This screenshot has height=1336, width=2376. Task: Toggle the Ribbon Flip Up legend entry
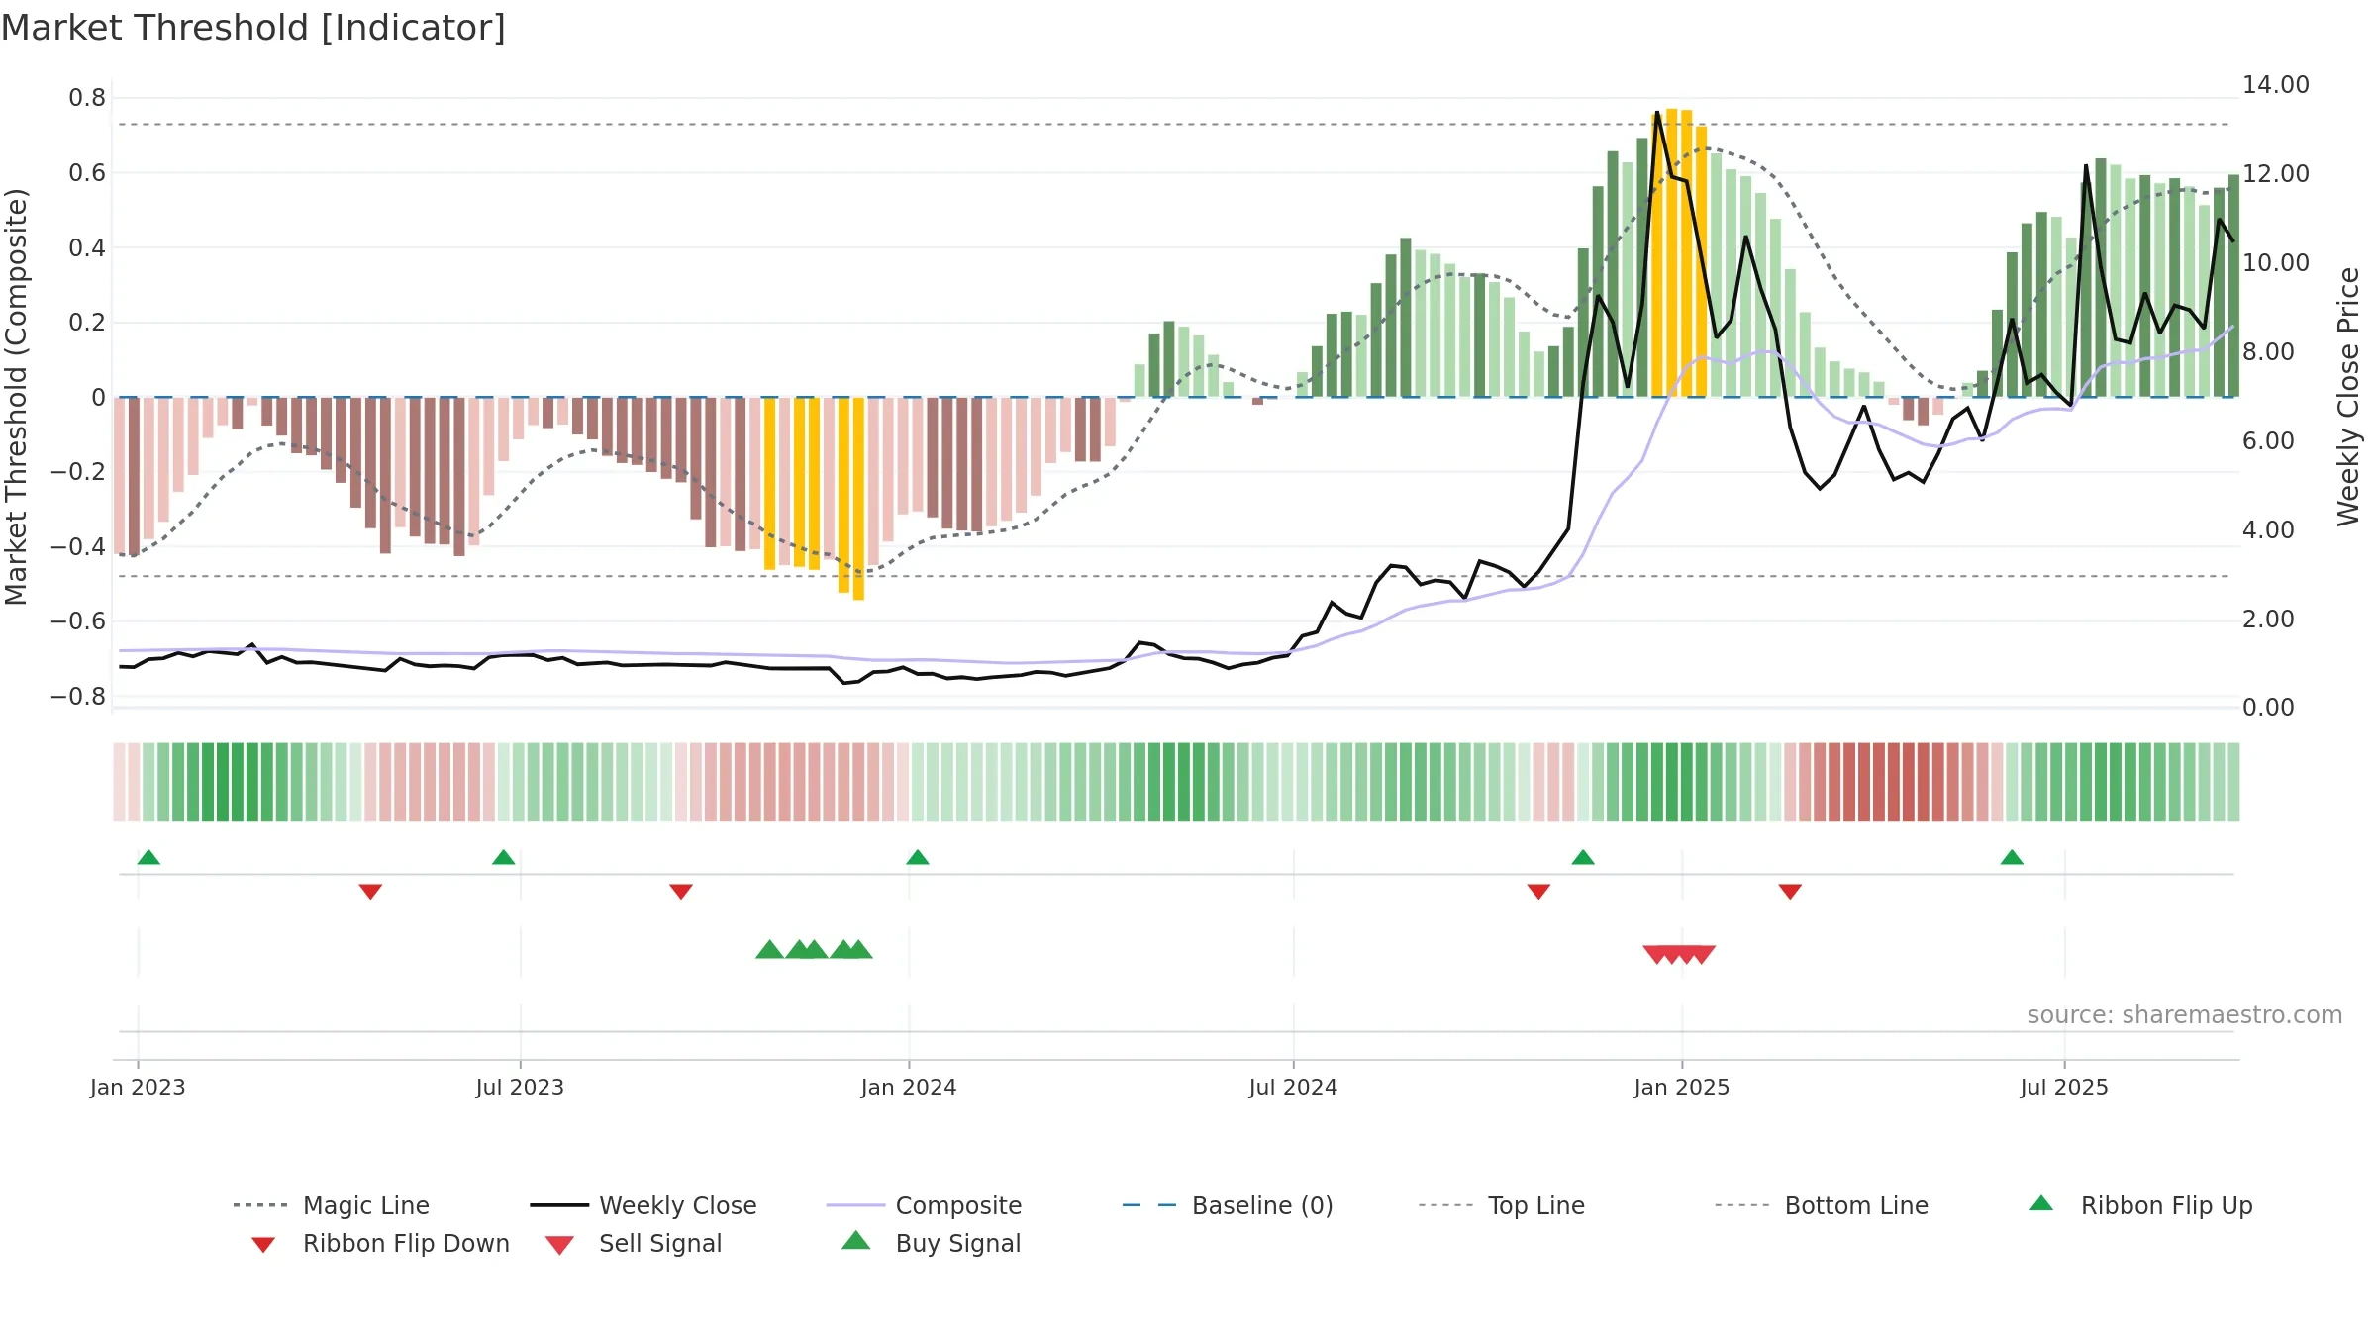tap(2140, 1205)
